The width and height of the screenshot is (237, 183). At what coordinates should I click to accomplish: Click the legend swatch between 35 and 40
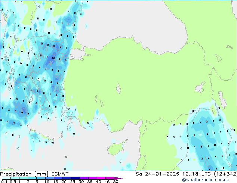[93, 178]
